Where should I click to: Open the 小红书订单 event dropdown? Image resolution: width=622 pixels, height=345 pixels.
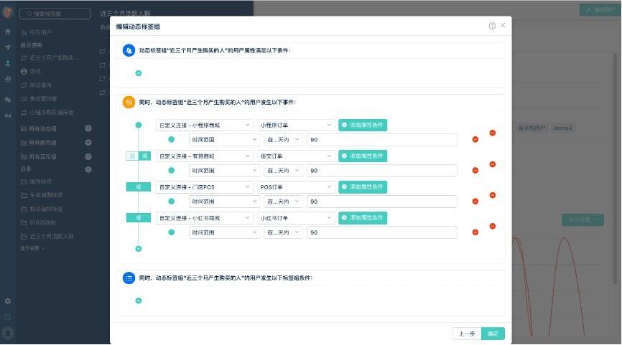pos(296,218)
